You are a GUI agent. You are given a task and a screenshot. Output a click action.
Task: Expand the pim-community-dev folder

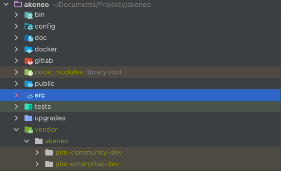click(37, 152)
